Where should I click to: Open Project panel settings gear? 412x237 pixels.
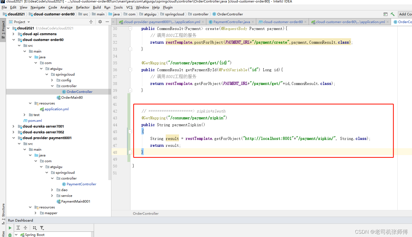[100, 22]
